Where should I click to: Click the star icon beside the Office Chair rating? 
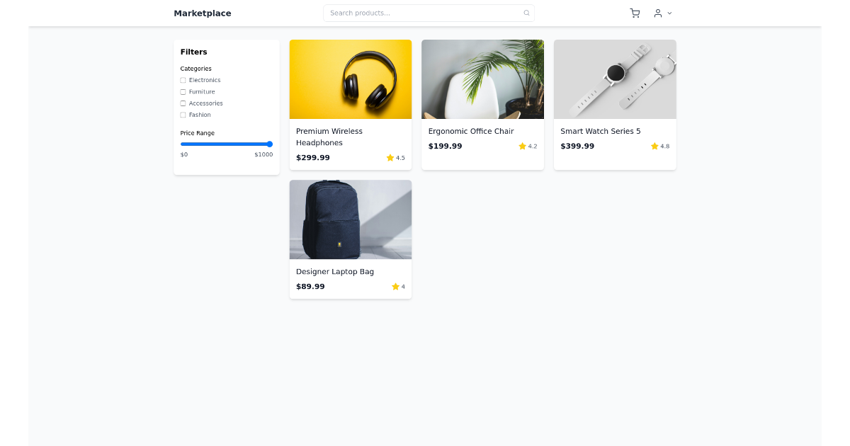[x=521, y=146]
